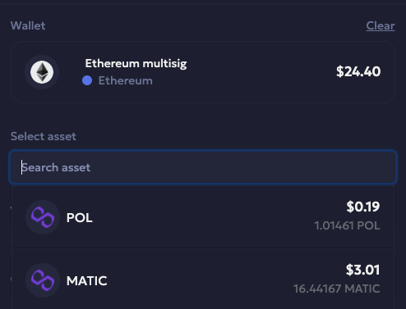Click the 1.01461 POL balance text
The image size is (406, 309).
point(347,225)
